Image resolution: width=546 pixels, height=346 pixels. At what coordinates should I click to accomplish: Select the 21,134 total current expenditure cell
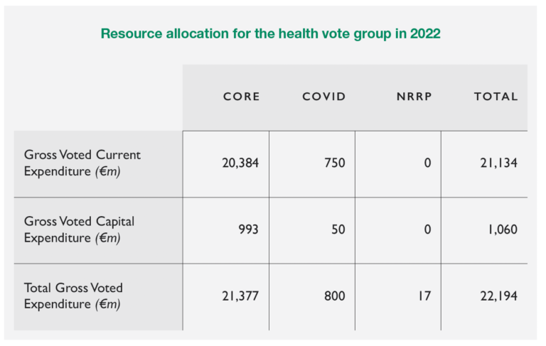(x=498, y=163)
